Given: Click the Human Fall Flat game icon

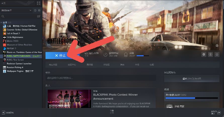Looking at the screenshot, I should 5,26.
